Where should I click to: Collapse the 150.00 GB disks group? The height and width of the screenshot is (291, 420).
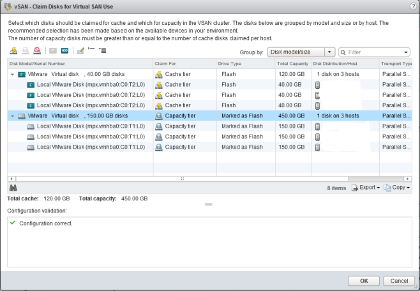pos(12,116)
